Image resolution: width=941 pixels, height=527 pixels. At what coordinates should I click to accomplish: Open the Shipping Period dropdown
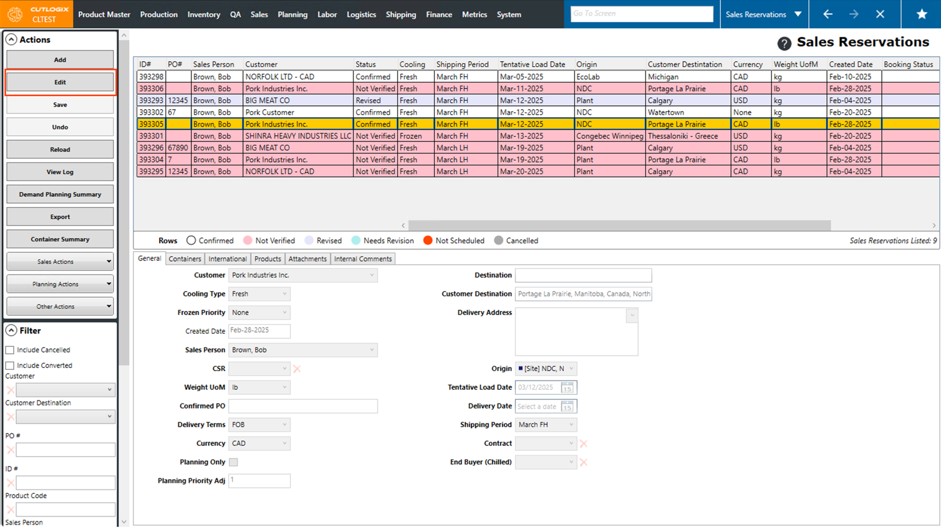click(546, 425)
